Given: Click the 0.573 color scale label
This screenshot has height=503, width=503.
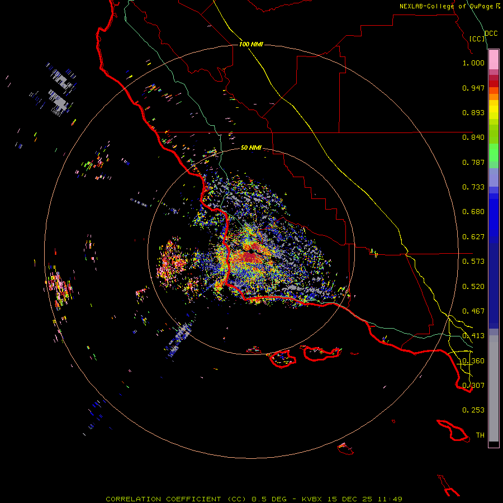Looking at the screenshot, I should tap(473, 262).
